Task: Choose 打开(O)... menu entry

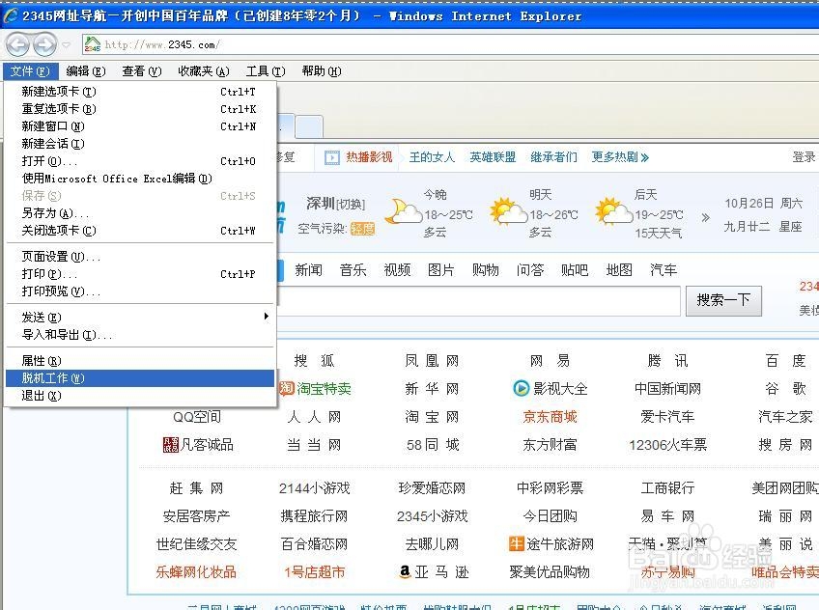Action: pos(139,161)
